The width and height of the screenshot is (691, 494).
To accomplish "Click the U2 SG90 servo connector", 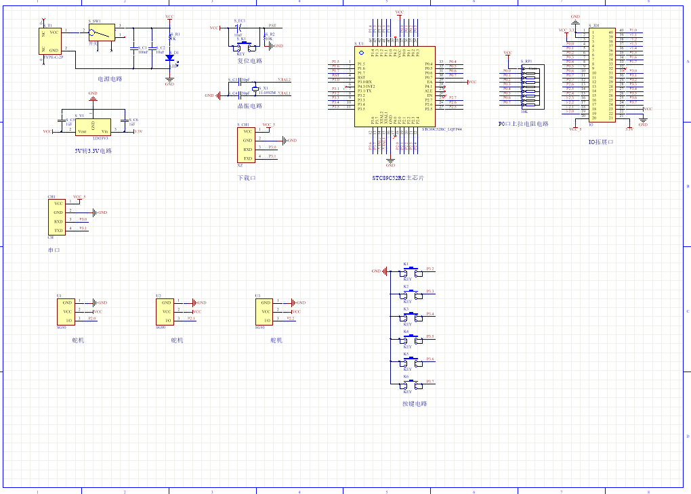I will (x=165, y=311).
